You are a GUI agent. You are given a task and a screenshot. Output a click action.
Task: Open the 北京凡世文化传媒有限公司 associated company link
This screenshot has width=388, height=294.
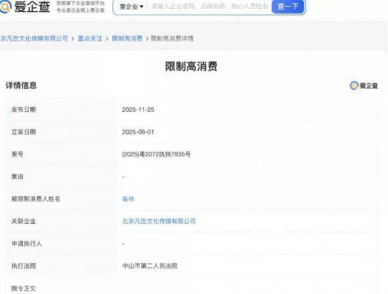(x=159, y=221)
